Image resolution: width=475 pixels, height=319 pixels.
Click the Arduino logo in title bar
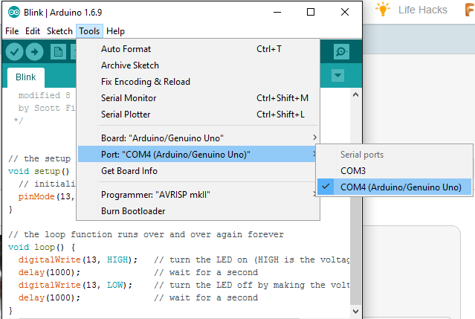14,13
